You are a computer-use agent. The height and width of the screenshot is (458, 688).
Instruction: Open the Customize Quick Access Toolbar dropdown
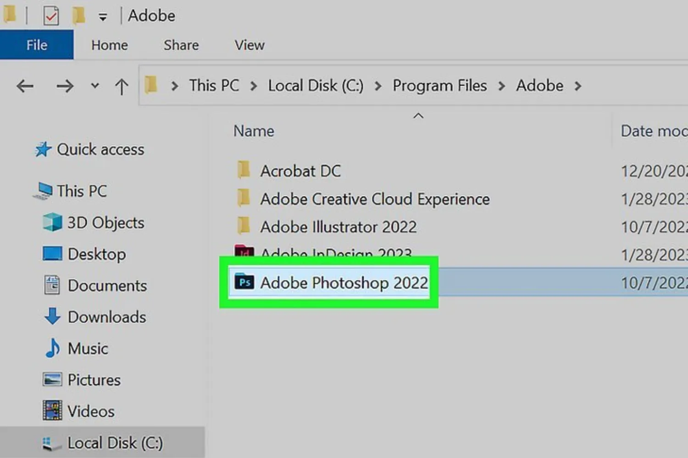(103, 16)
